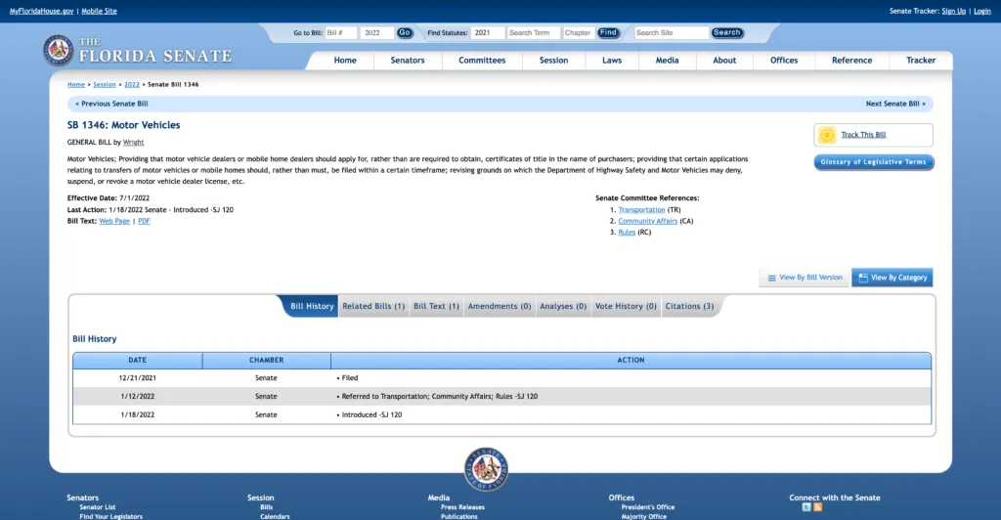This screenshot has height=520, width=1001.
Task: Open the orange RSS feed icon
Action: point(818,507)
